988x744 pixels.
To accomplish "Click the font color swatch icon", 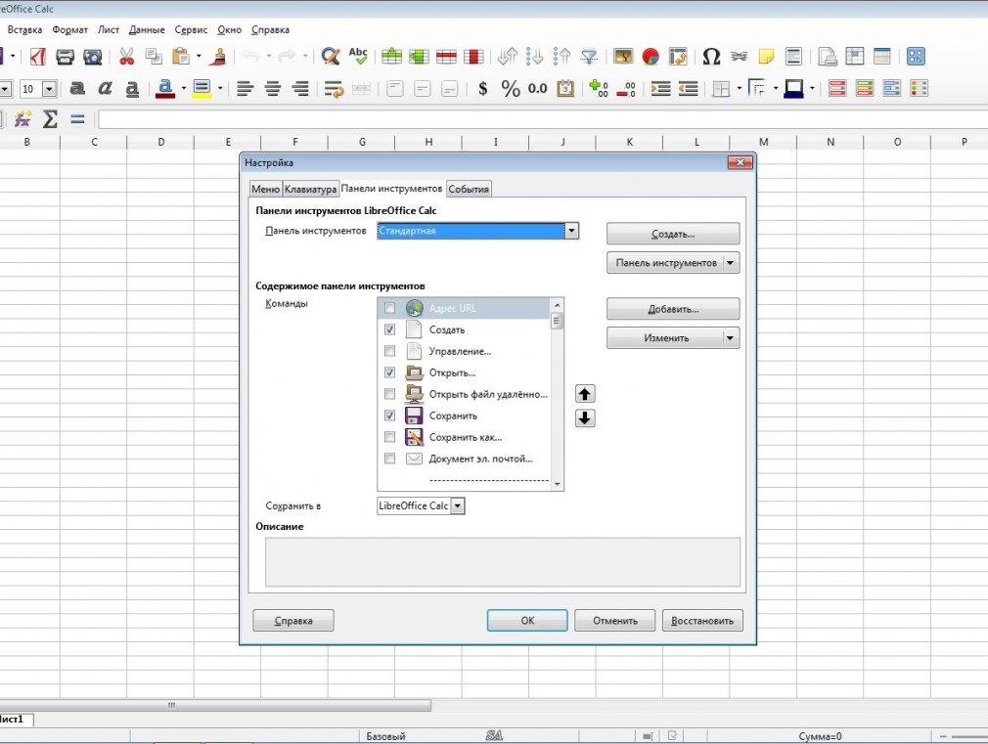I will (x=165, y=89).
